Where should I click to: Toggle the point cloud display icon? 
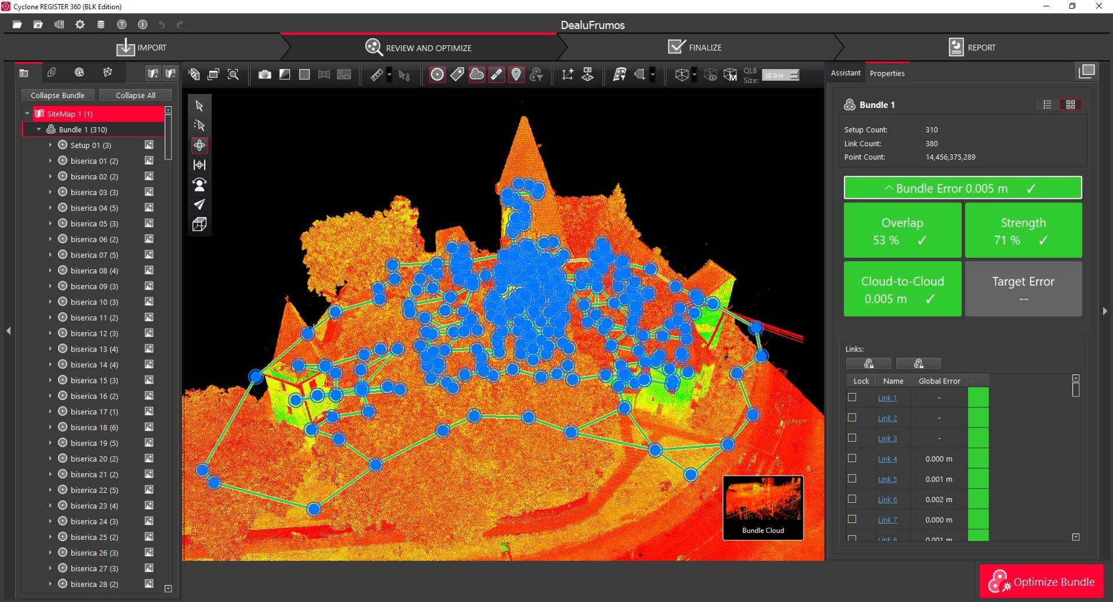tap(477, 74)
